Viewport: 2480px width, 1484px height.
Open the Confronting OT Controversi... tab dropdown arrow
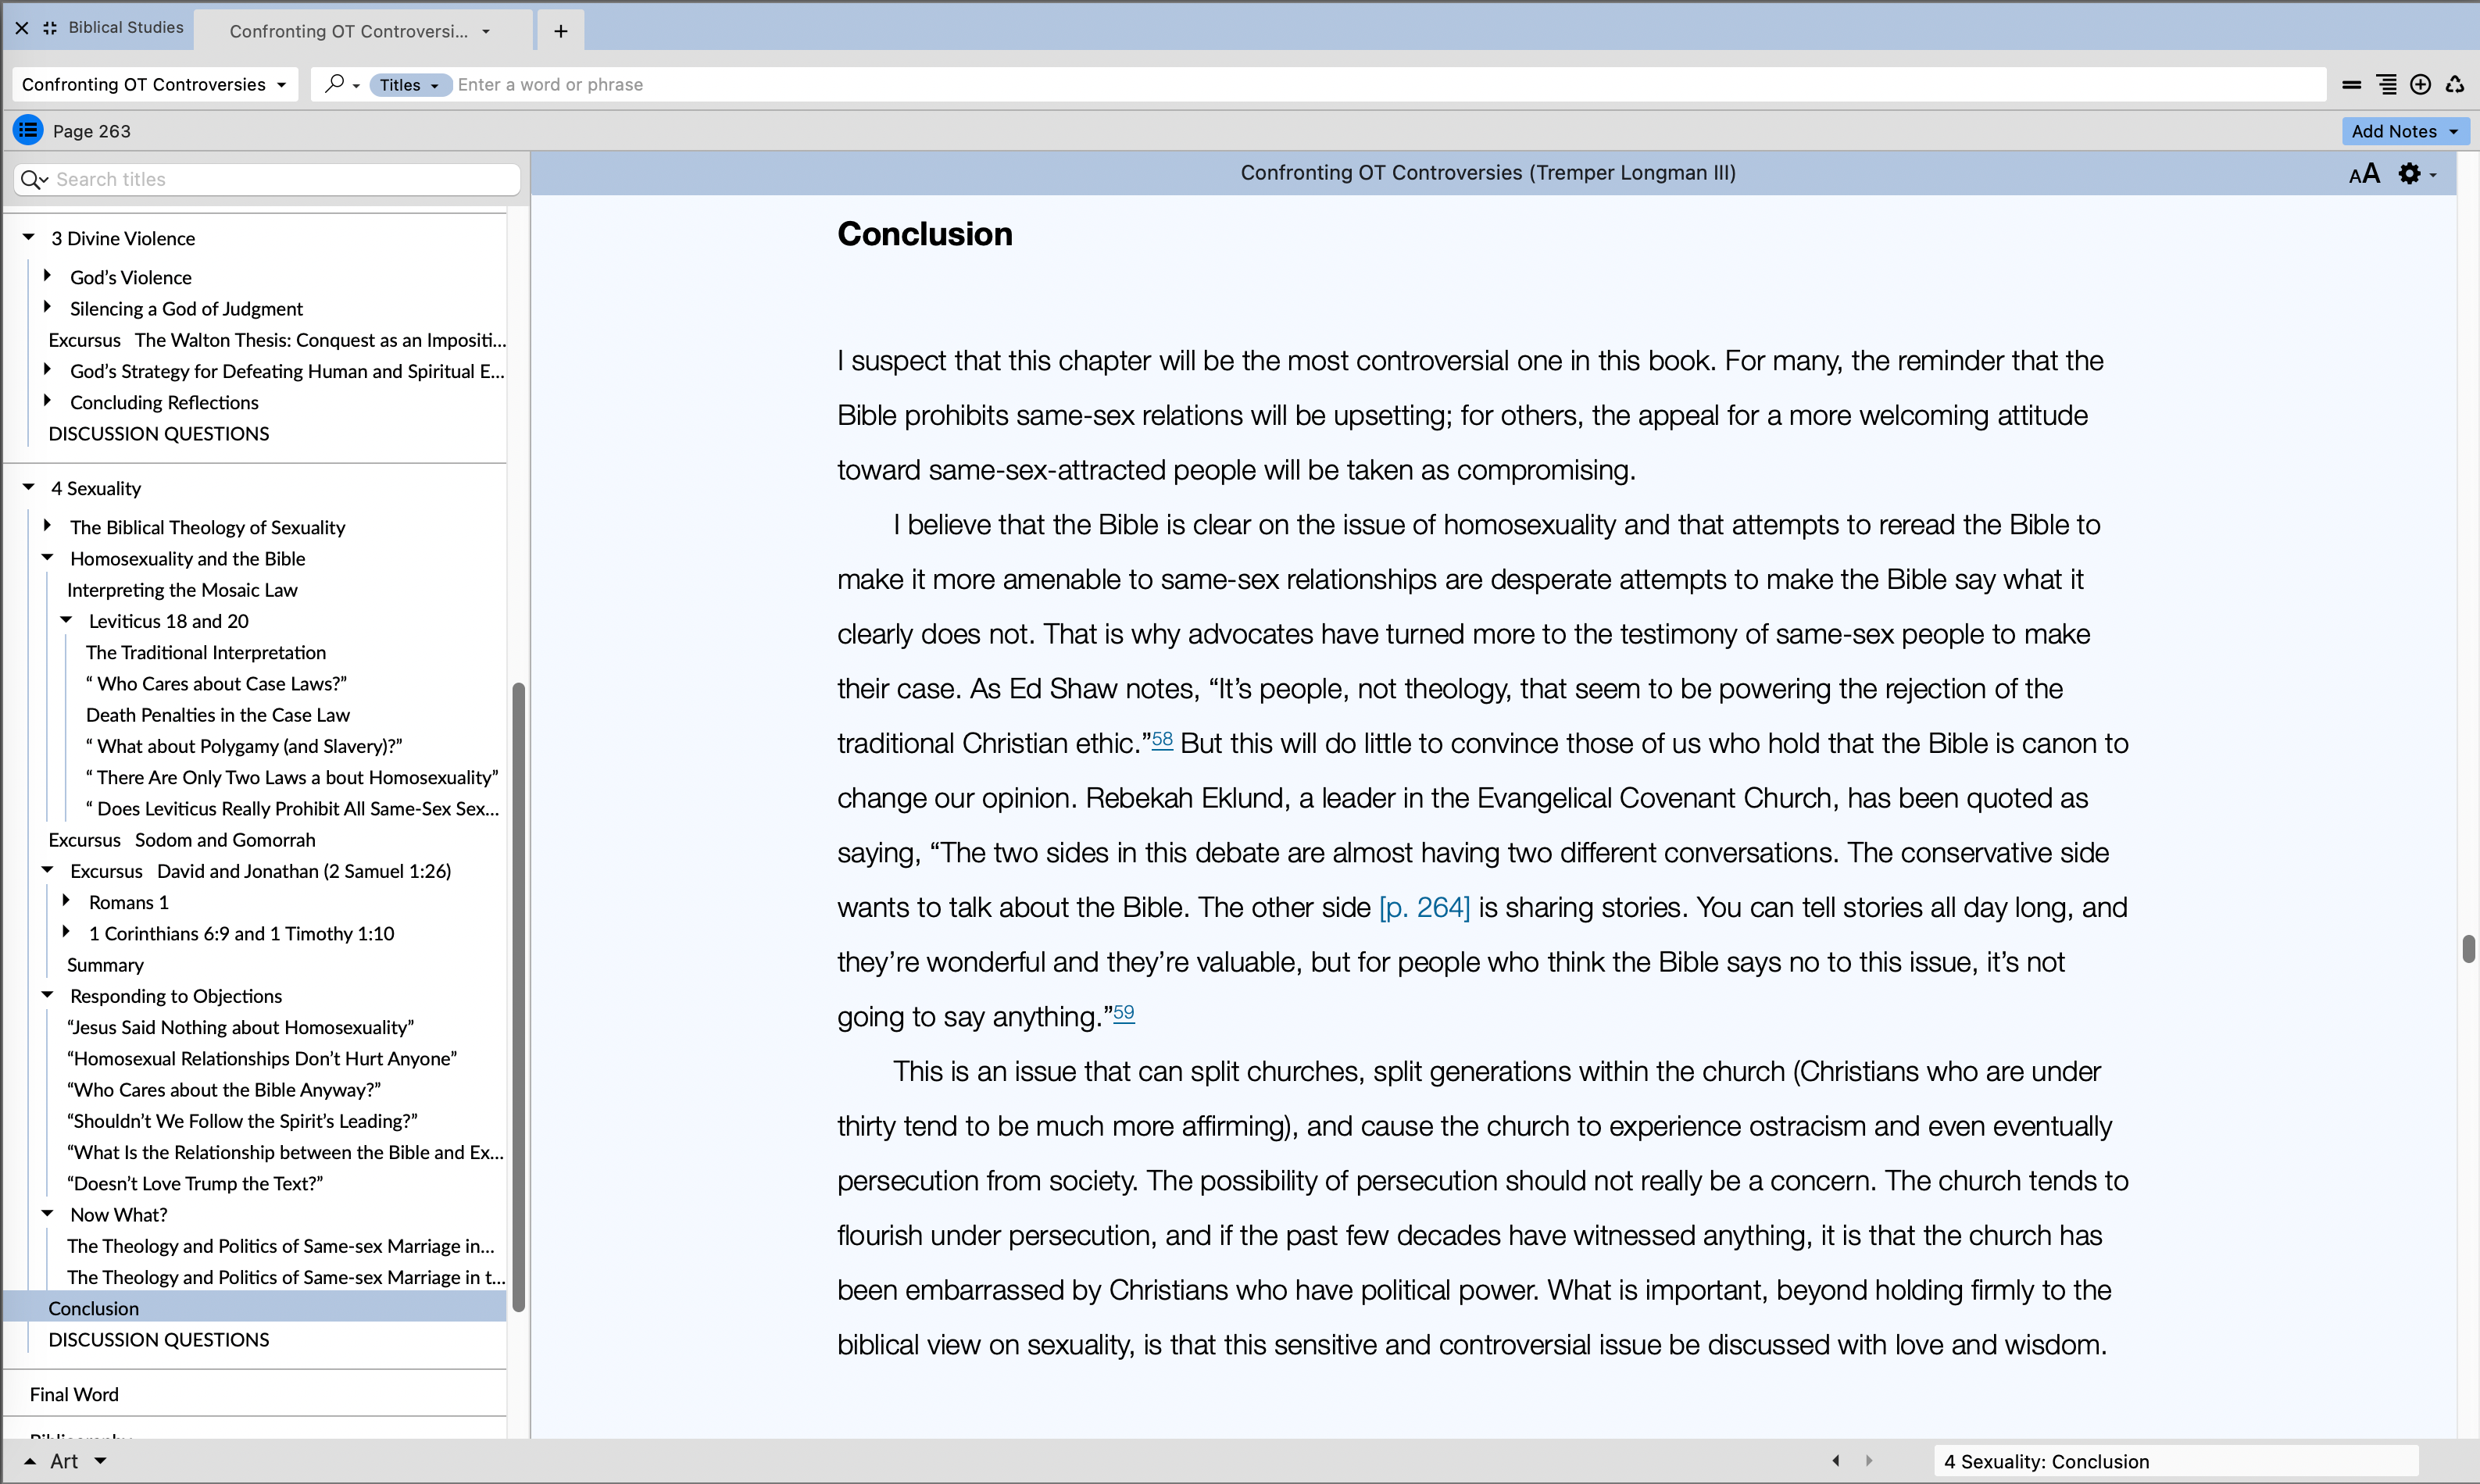(486, 31)
